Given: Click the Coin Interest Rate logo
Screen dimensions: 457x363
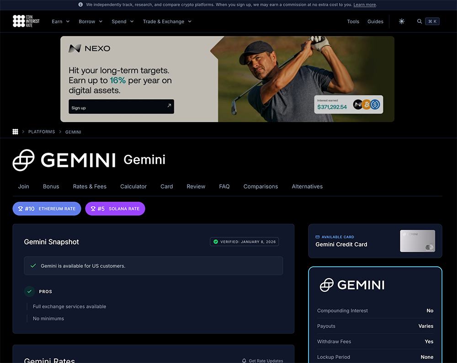Looking at the screenshot, I should 26,21.
